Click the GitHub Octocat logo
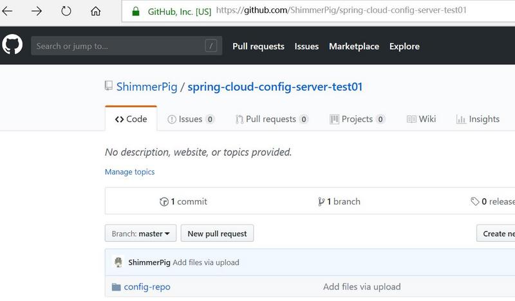Image resolution: width=515 pixels, height=301 pixels. 12,46
